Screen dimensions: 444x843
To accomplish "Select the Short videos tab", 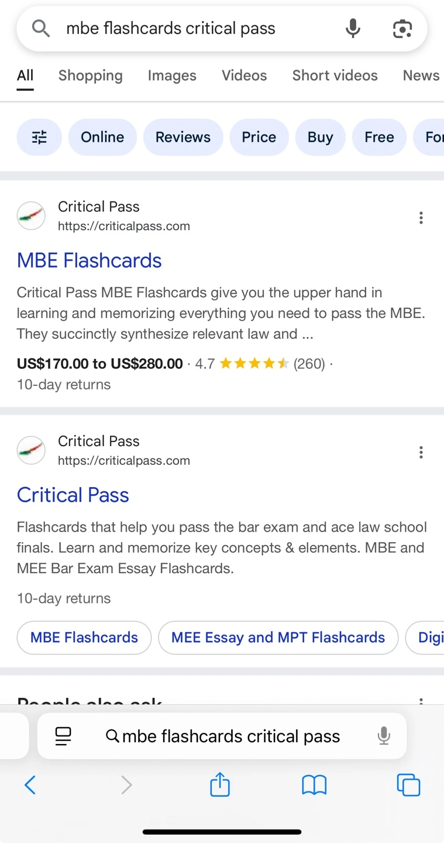I will [335, 76].
